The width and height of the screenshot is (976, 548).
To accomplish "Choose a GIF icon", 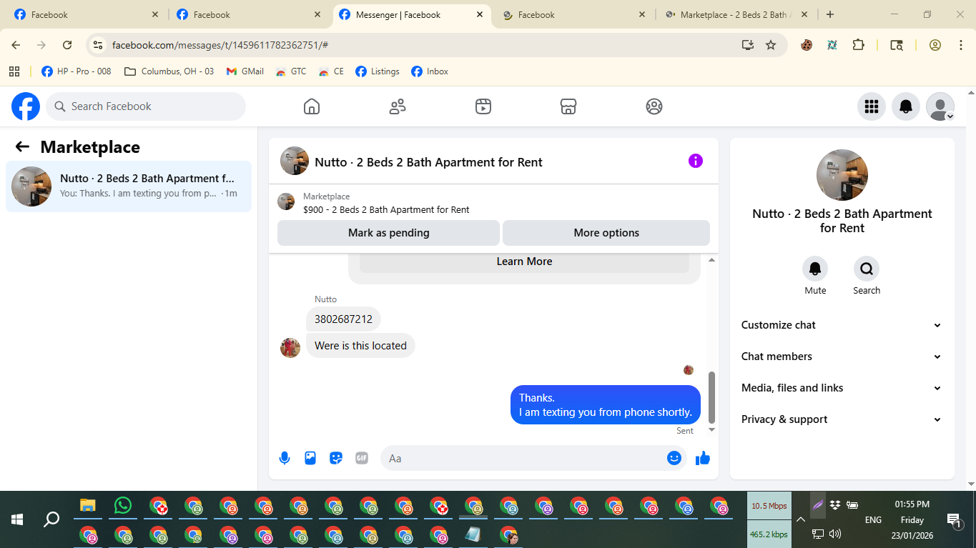I will coord(362,458).
